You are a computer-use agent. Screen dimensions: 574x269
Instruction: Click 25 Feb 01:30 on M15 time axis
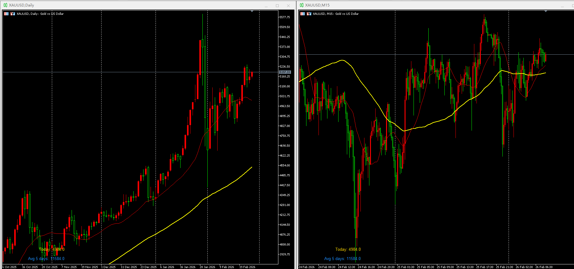(406, 267)
